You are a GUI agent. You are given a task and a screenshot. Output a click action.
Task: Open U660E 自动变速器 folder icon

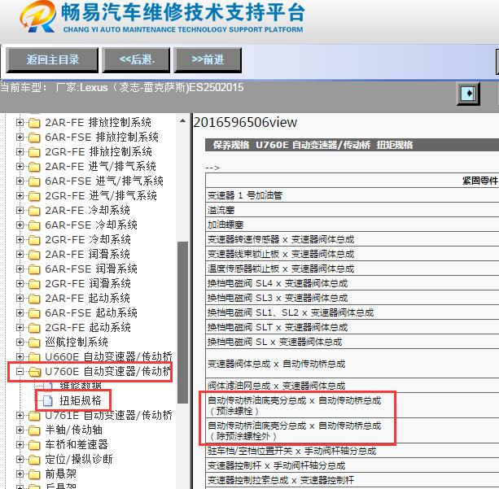(x=34, y=357)
